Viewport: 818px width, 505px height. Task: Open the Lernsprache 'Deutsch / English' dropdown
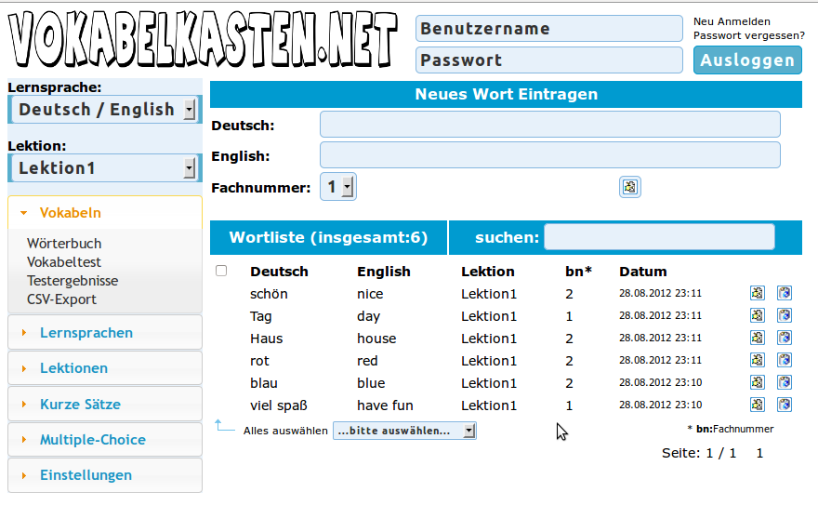[104, 110]
